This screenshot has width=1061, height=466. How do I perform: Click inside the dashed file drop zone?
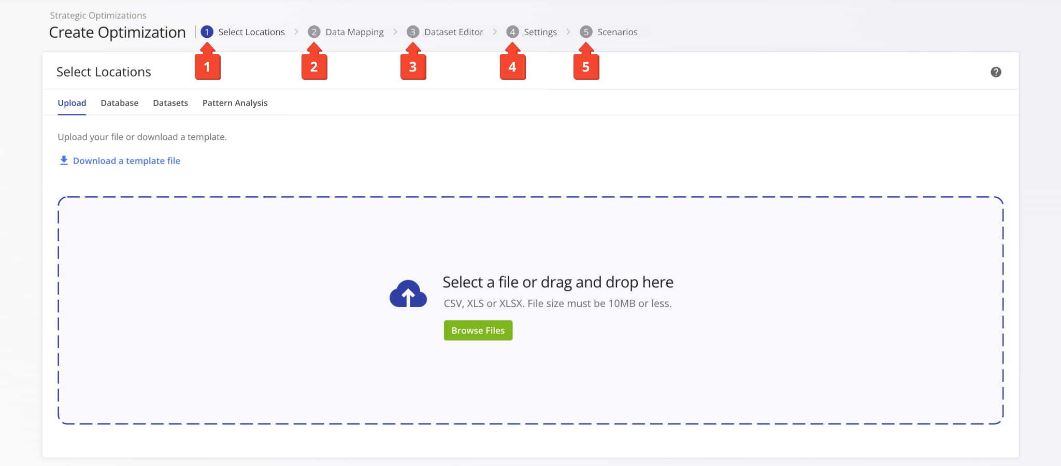coord(530,311)
